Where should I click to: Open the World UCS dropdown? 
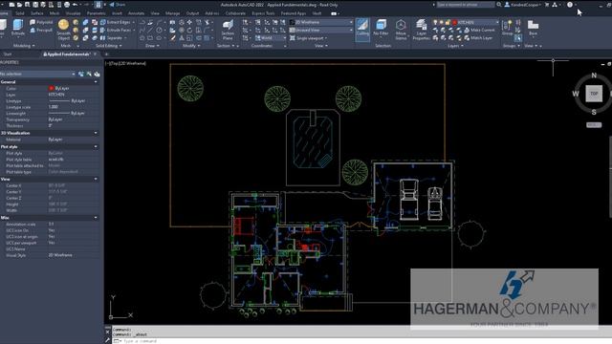click(271, 38)
